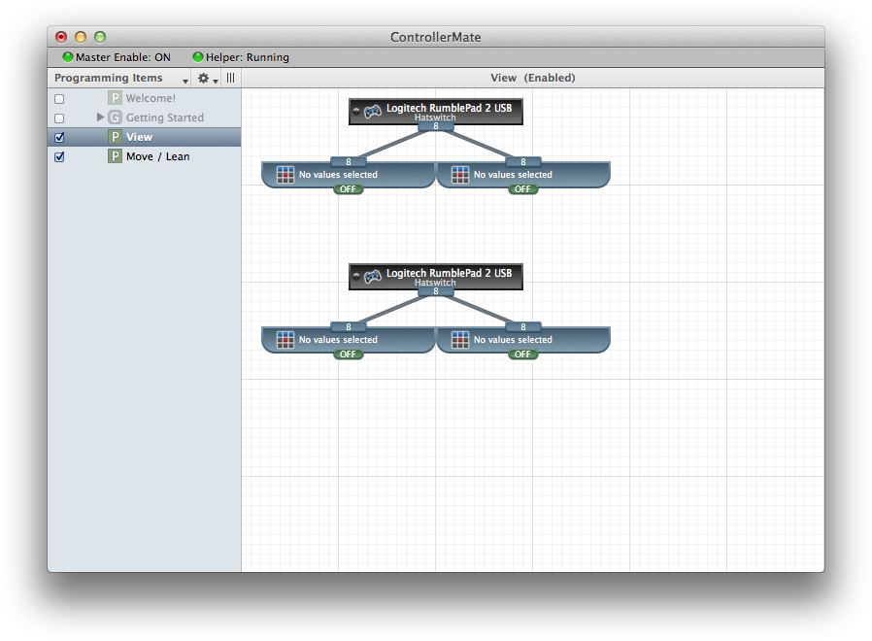Click the View (Enabled) editor header
The image size is (872, 641).
[x=533, y=78]
